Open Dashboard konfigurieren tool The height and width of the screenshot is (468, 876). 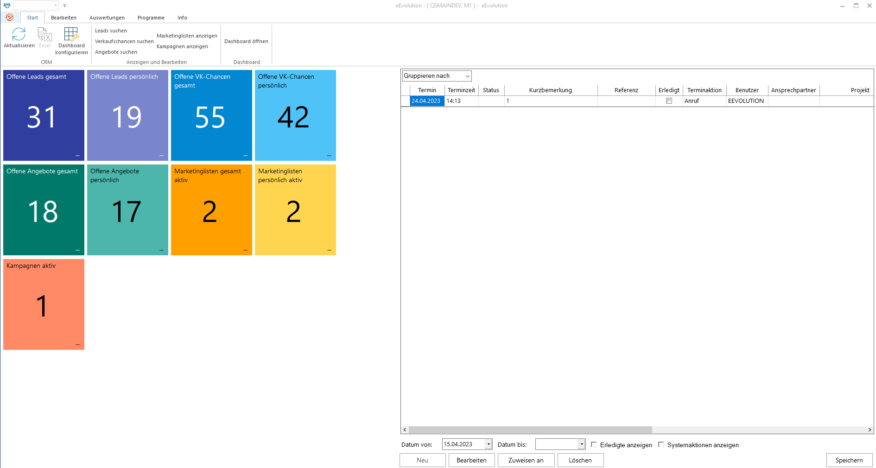pyautogui.click(x=71, y=41)
